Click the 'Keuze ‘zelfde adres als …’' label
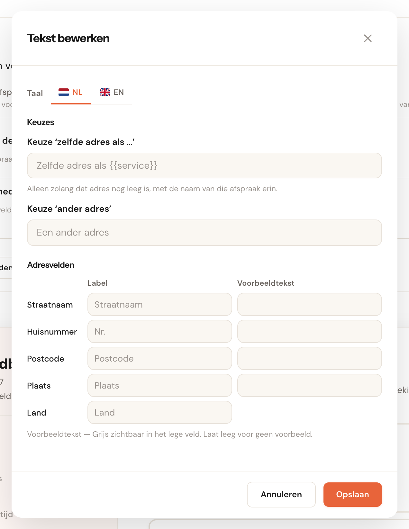Image resolution: width=409 pixels, height=529 pixels. pos(81,142)
